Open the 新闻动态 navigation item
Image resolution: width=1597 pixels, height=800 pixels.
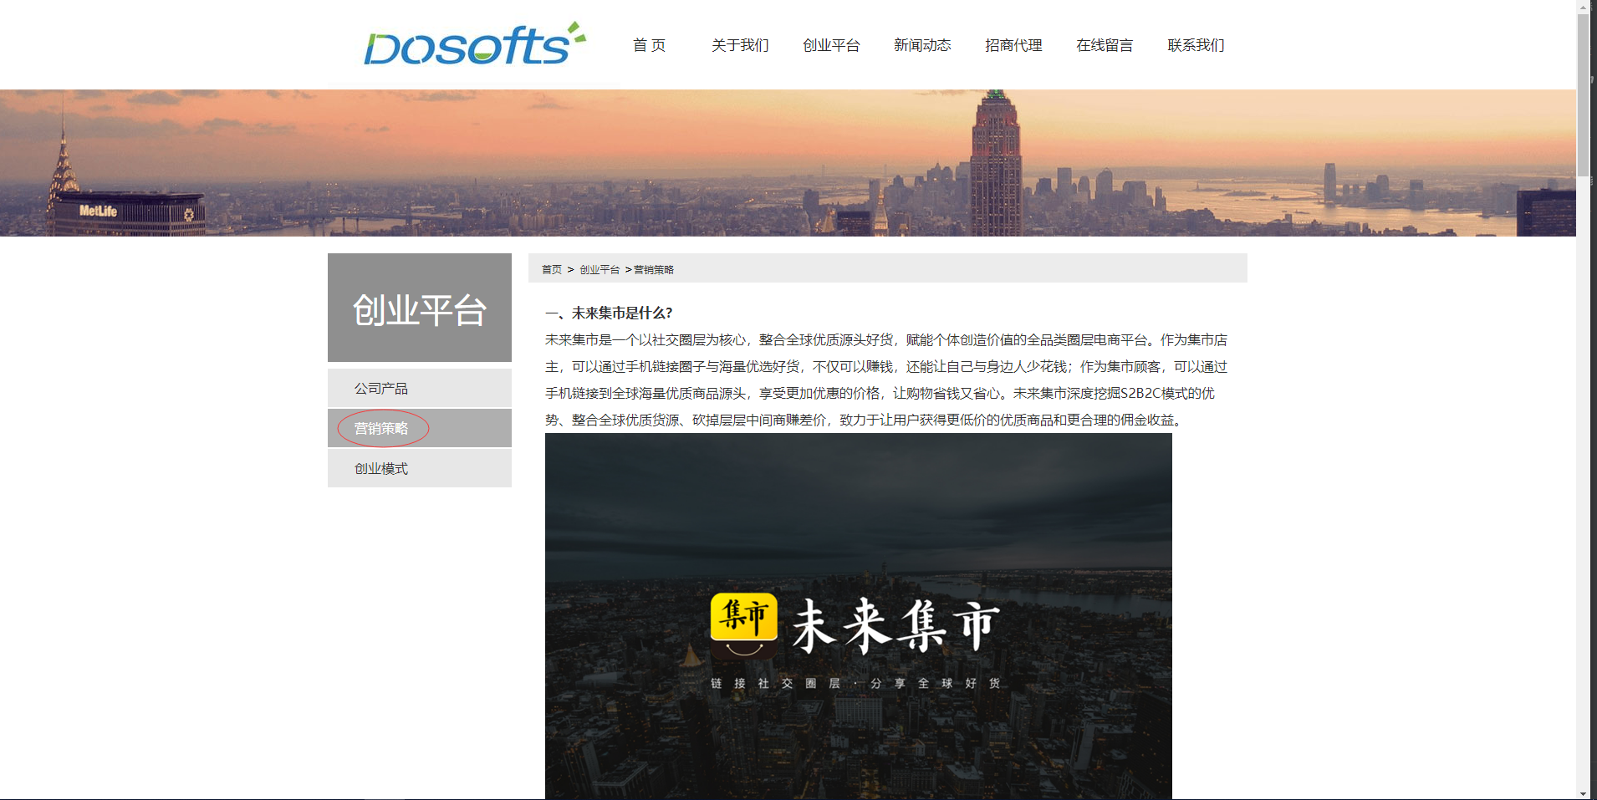pyautogui.click(x=922, y=45)
